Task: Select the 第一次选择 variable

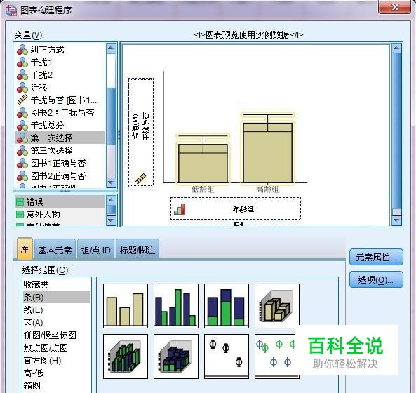Action: tap(60, 138)
